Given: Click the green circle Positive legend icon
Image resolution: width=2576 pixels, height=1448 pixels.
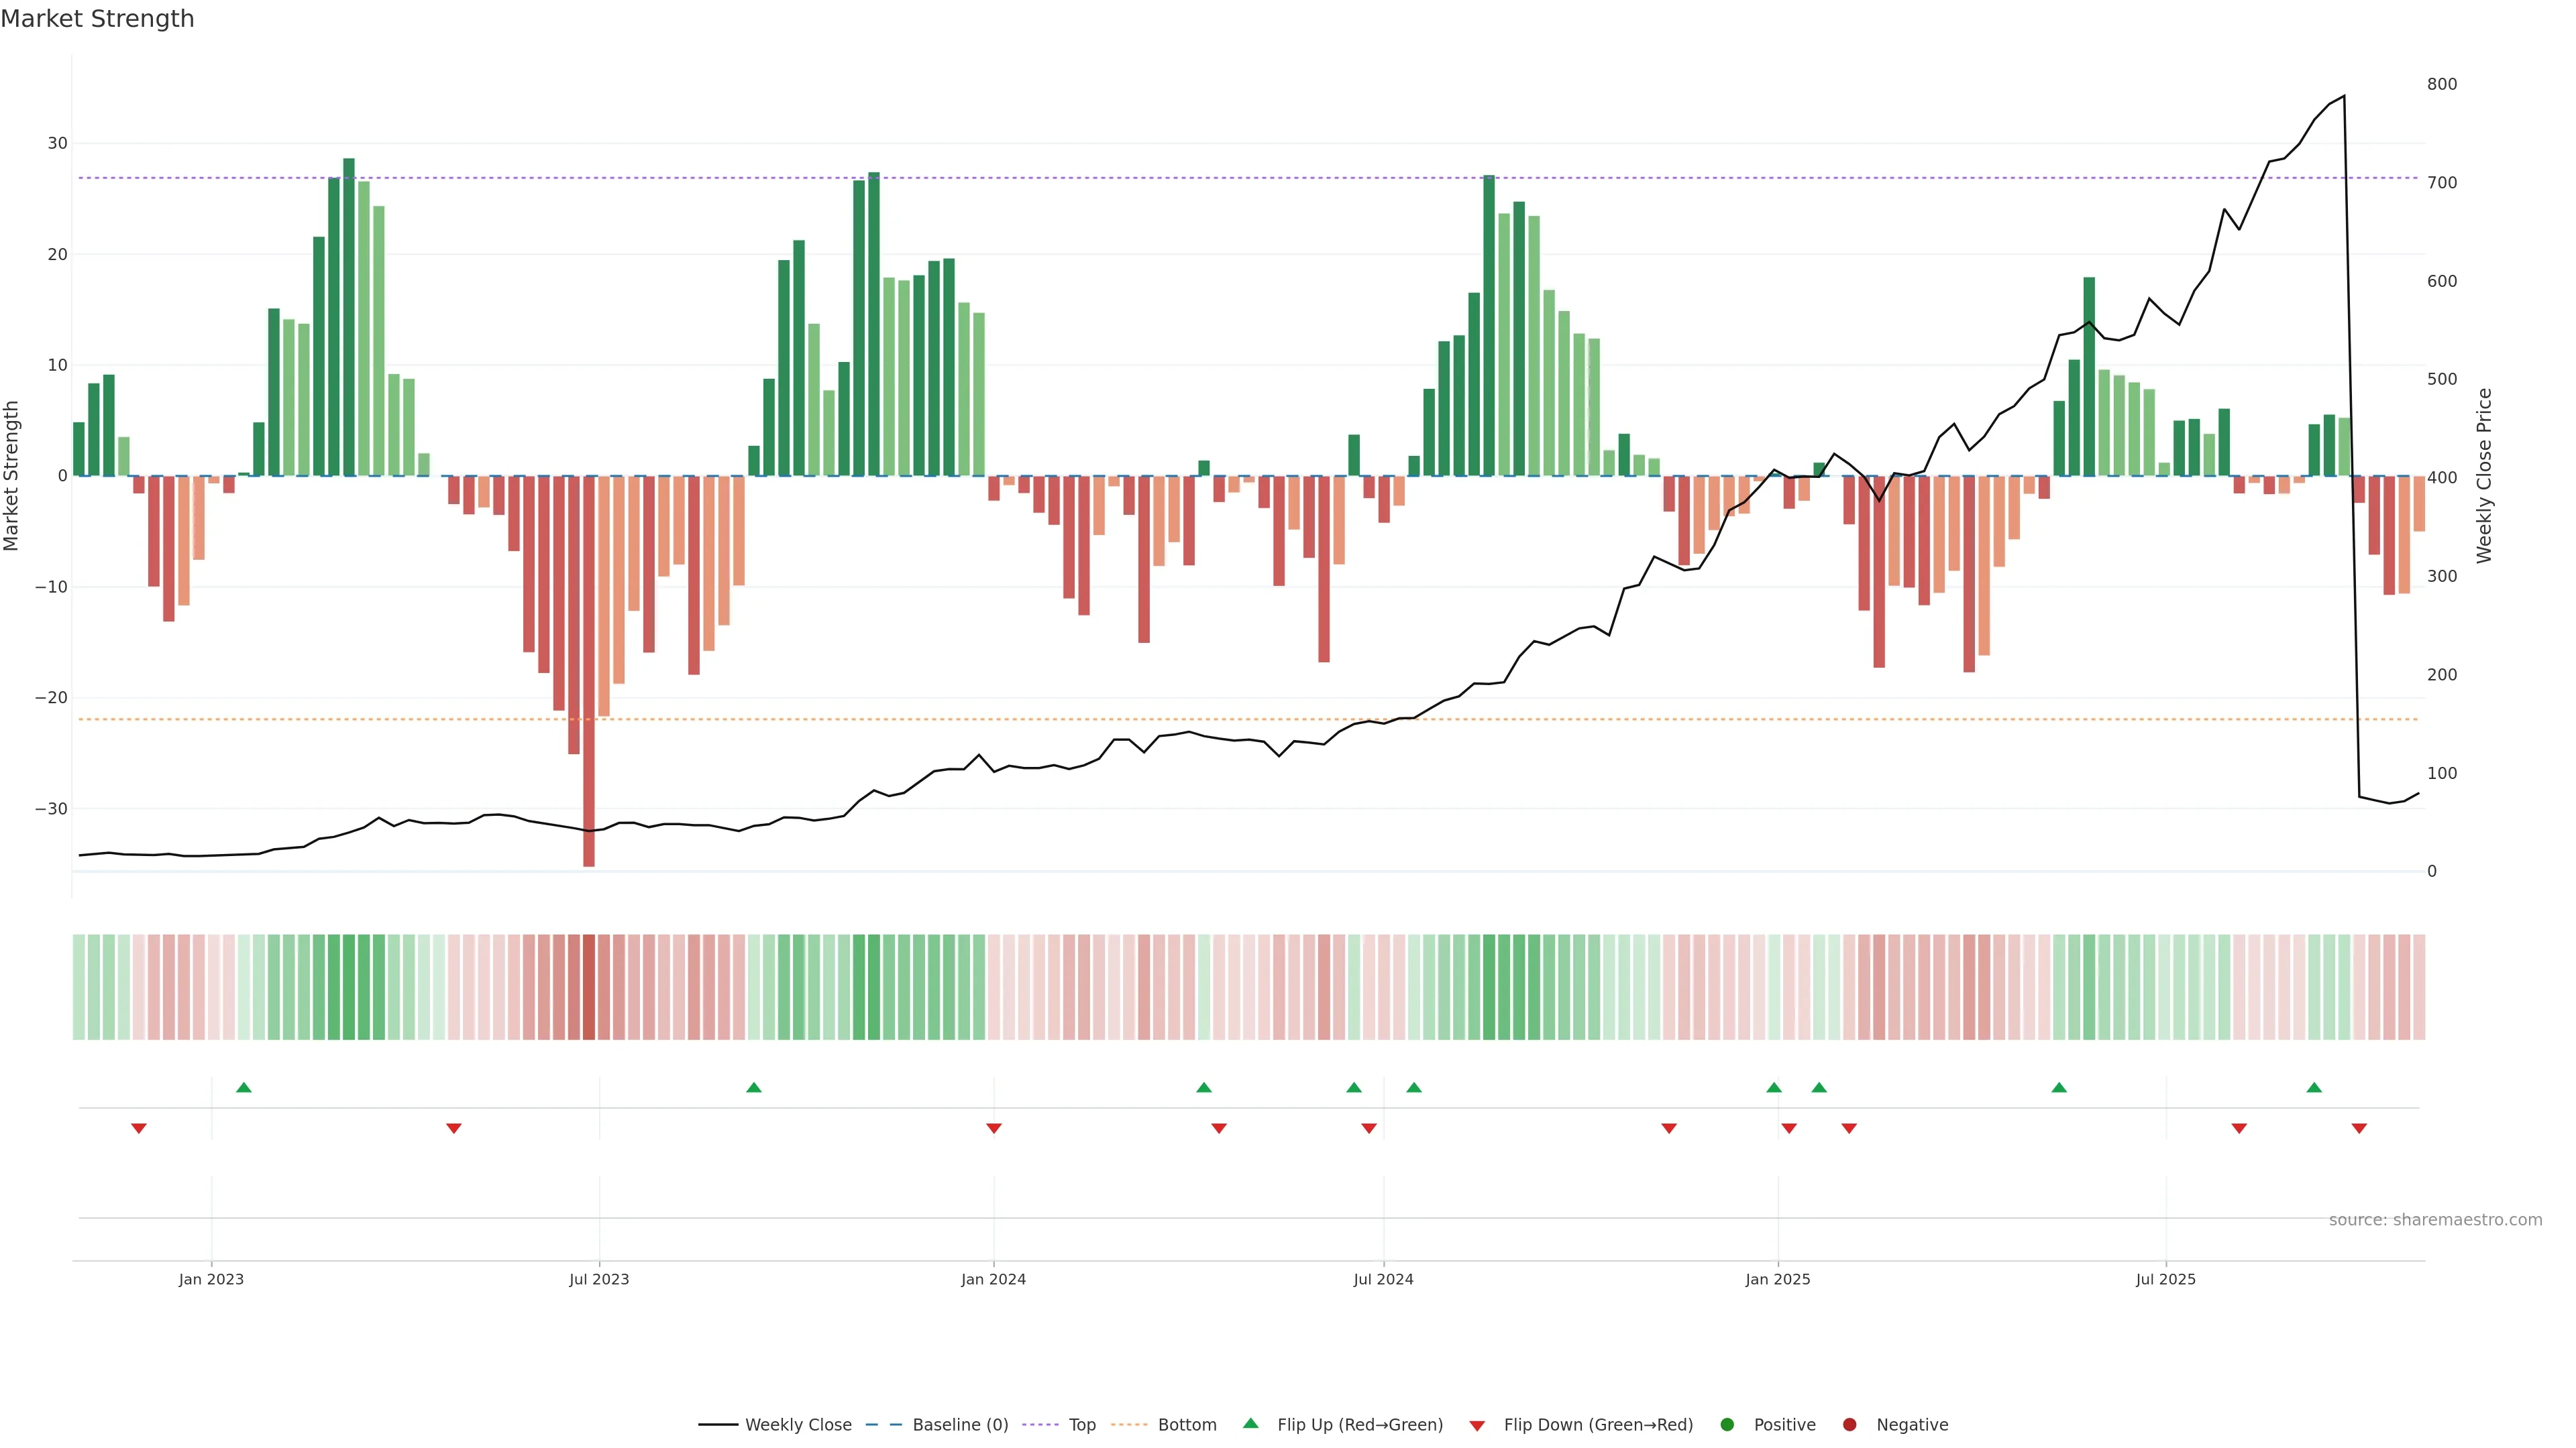Looking at the screenshot, I should tap(1727, 1424).
